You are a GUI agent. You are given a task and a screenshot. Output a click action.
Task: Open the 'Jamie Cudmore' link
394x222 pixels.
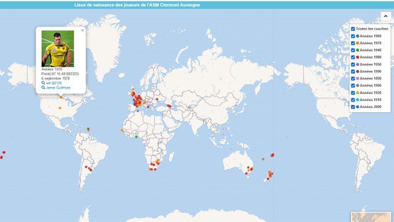(x=58, y=88)
